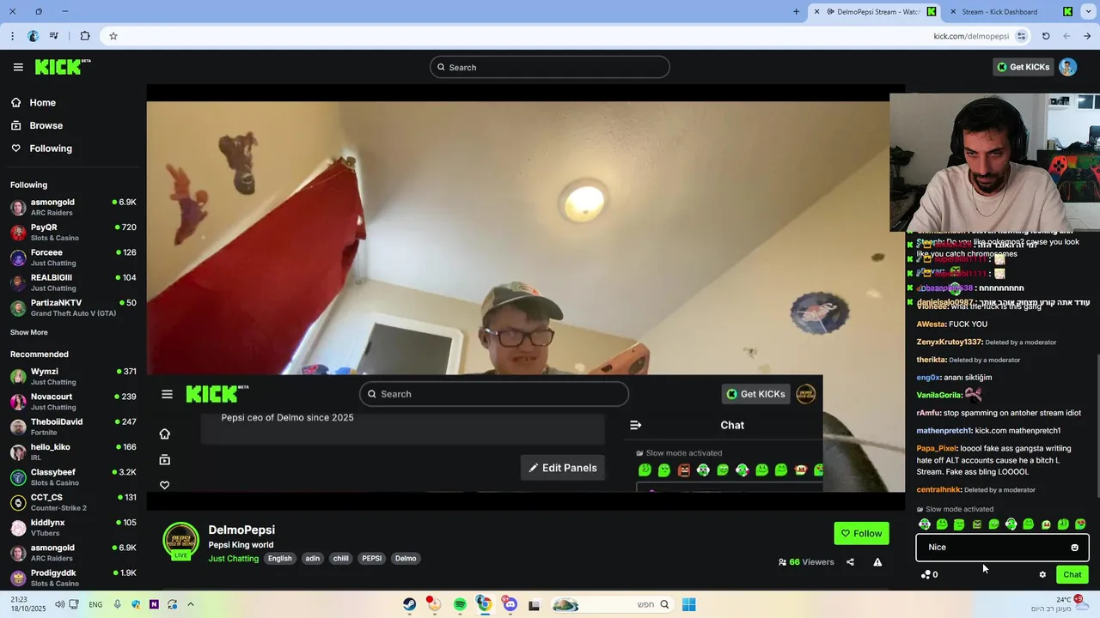Expand the hidden system tray icons
Screen dimensions: 1100x618
point(191,604)
